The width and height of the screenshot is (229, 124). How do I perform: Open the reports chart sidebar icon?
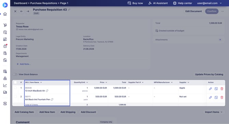[5, 85]
